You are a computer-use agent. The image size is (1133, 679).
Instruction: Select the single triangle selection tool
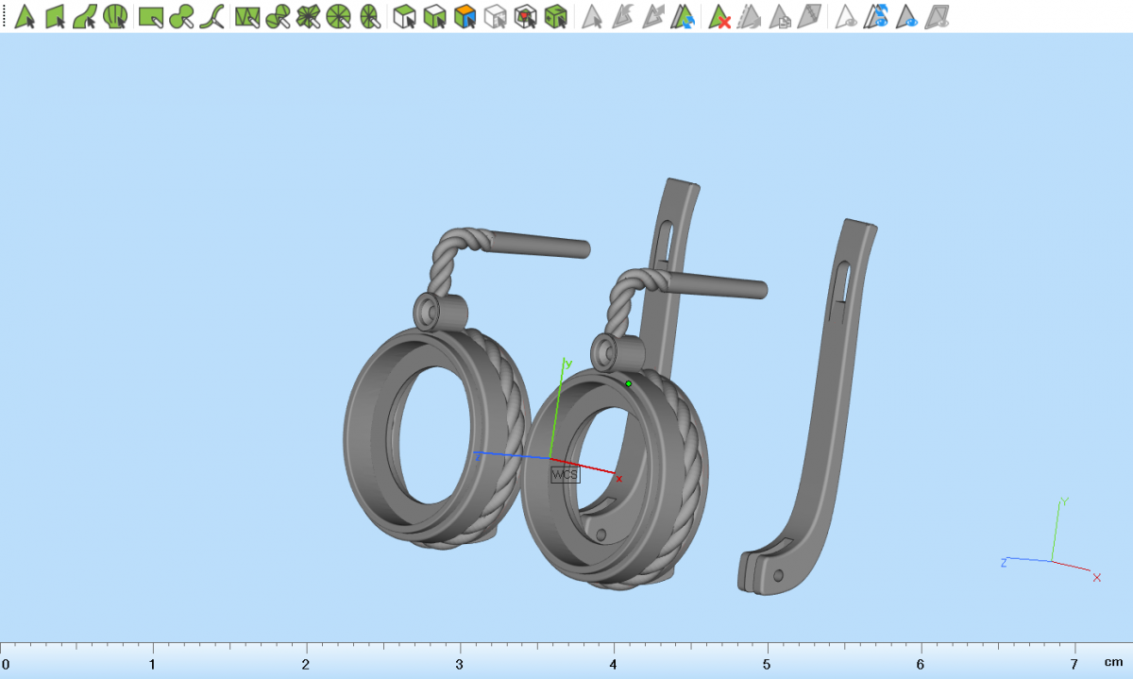click(25, 16)
